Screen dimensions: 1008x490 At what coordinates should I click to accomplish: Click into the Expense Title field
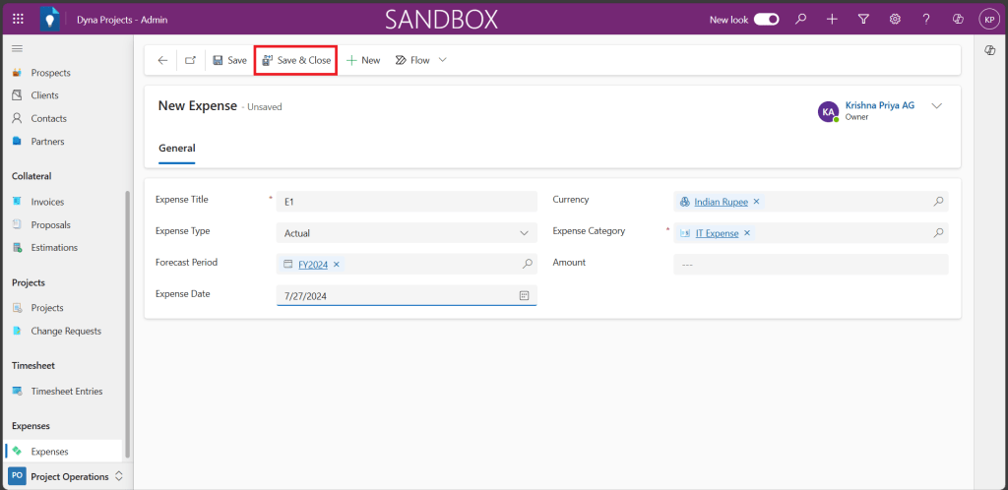406,202
